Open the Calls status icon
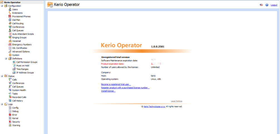Viewport: 280px width, 134px height. 10,79
